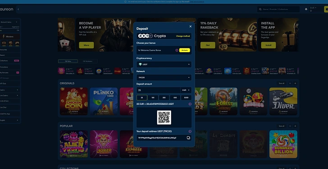Screen dimensions: 328x169
Task: Switch to the TOP Wins tab
Action: 68,61
